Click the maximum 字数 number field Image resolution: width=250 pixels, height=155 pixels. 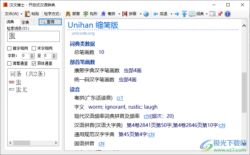coord(48,56)
